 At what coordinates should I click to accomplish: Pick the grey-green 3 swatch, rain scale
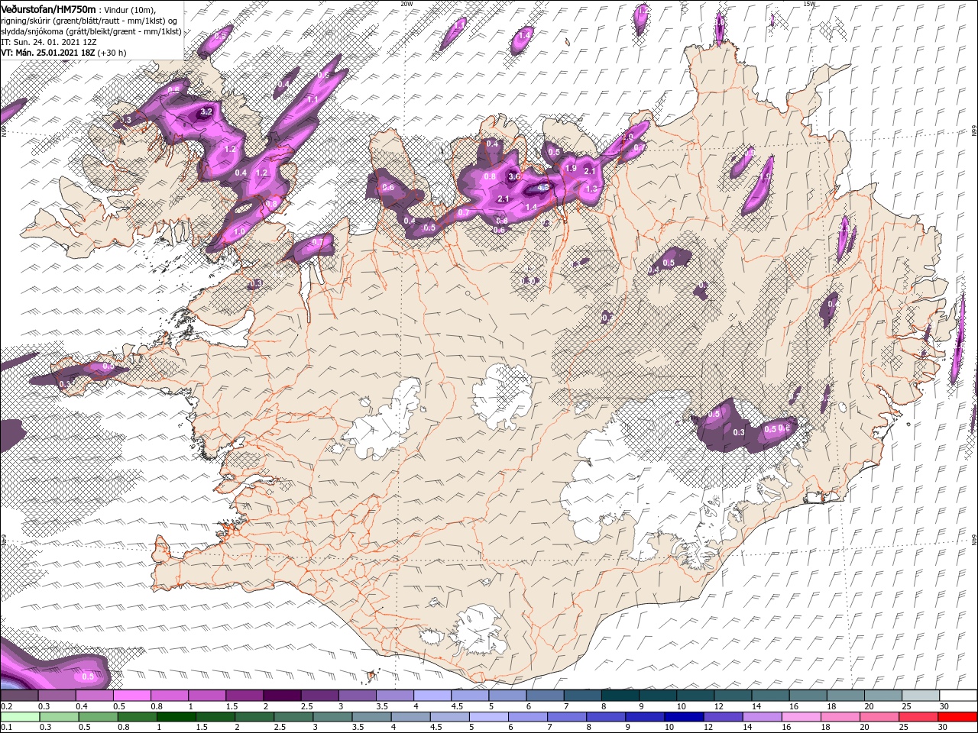point(332,717)
